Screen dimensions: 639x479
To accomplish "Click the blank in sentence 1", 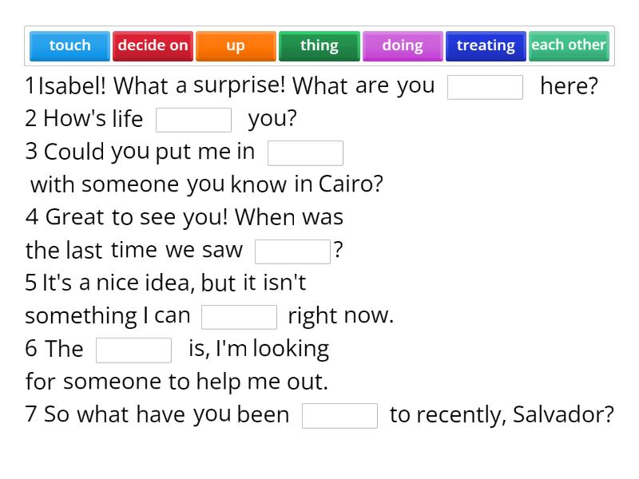I will click(486, 86).
